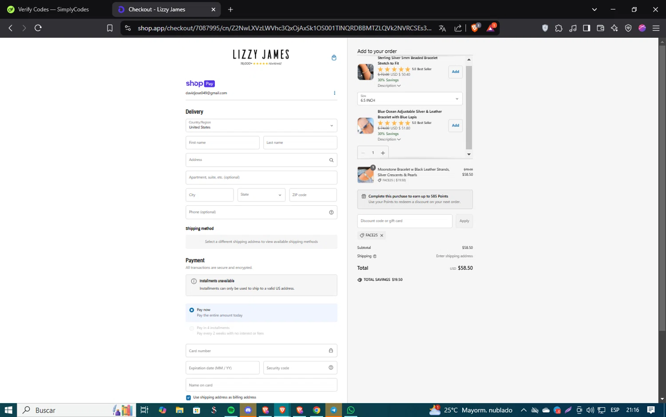Show hidden system tray icons
Image resolution: width=666 pixels, height=417 pixels.
[523, 410]
